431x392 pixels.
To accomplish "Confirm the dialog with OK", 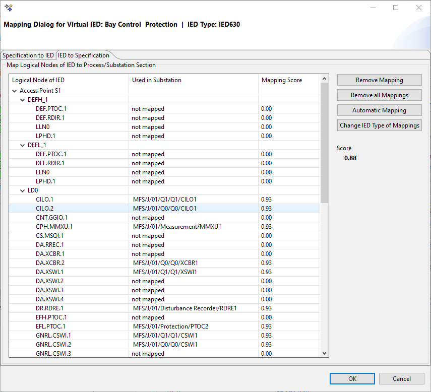I will coord(352,379).
